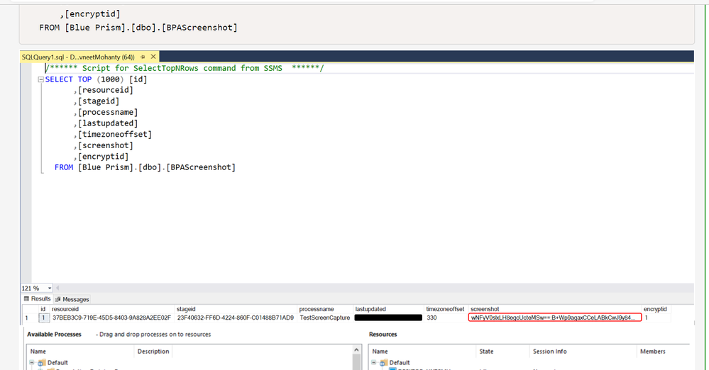The height and width of the screenshot is (370, 709).
Task: Open the 121 % zoom dropdown
Action: click(50, 288)
